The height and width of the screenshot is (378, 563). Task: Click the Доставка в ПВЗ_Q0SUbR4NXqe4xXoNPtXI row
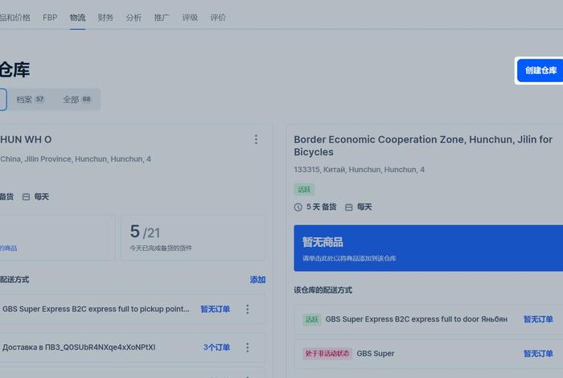point(133,347)
